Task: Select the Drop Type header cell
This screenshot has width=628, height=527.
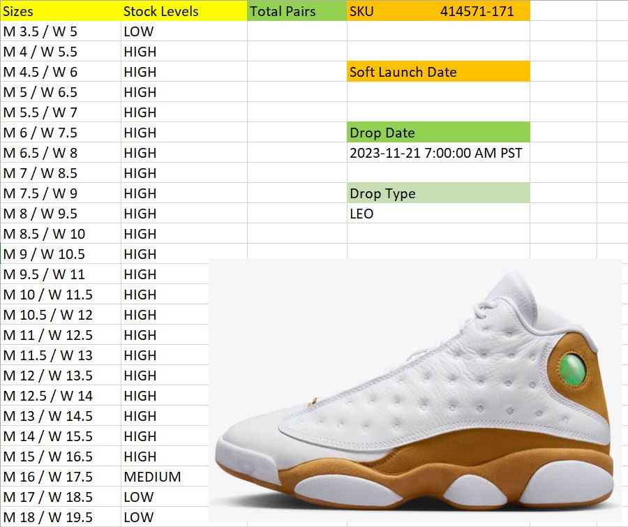Action: click(x=438, y=193)
